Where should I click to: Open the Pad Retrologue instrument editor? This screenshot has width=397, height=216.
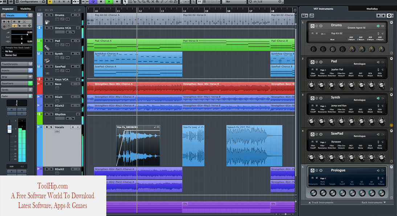tap(316, 62)
